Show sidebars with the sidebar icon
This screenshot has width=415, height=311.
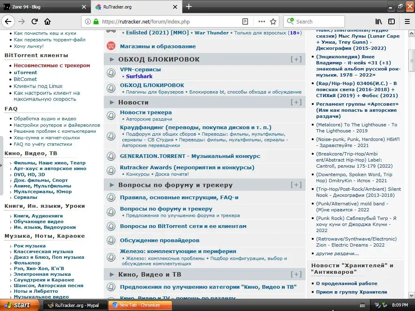pyautogui.click(x=391, y=21)
